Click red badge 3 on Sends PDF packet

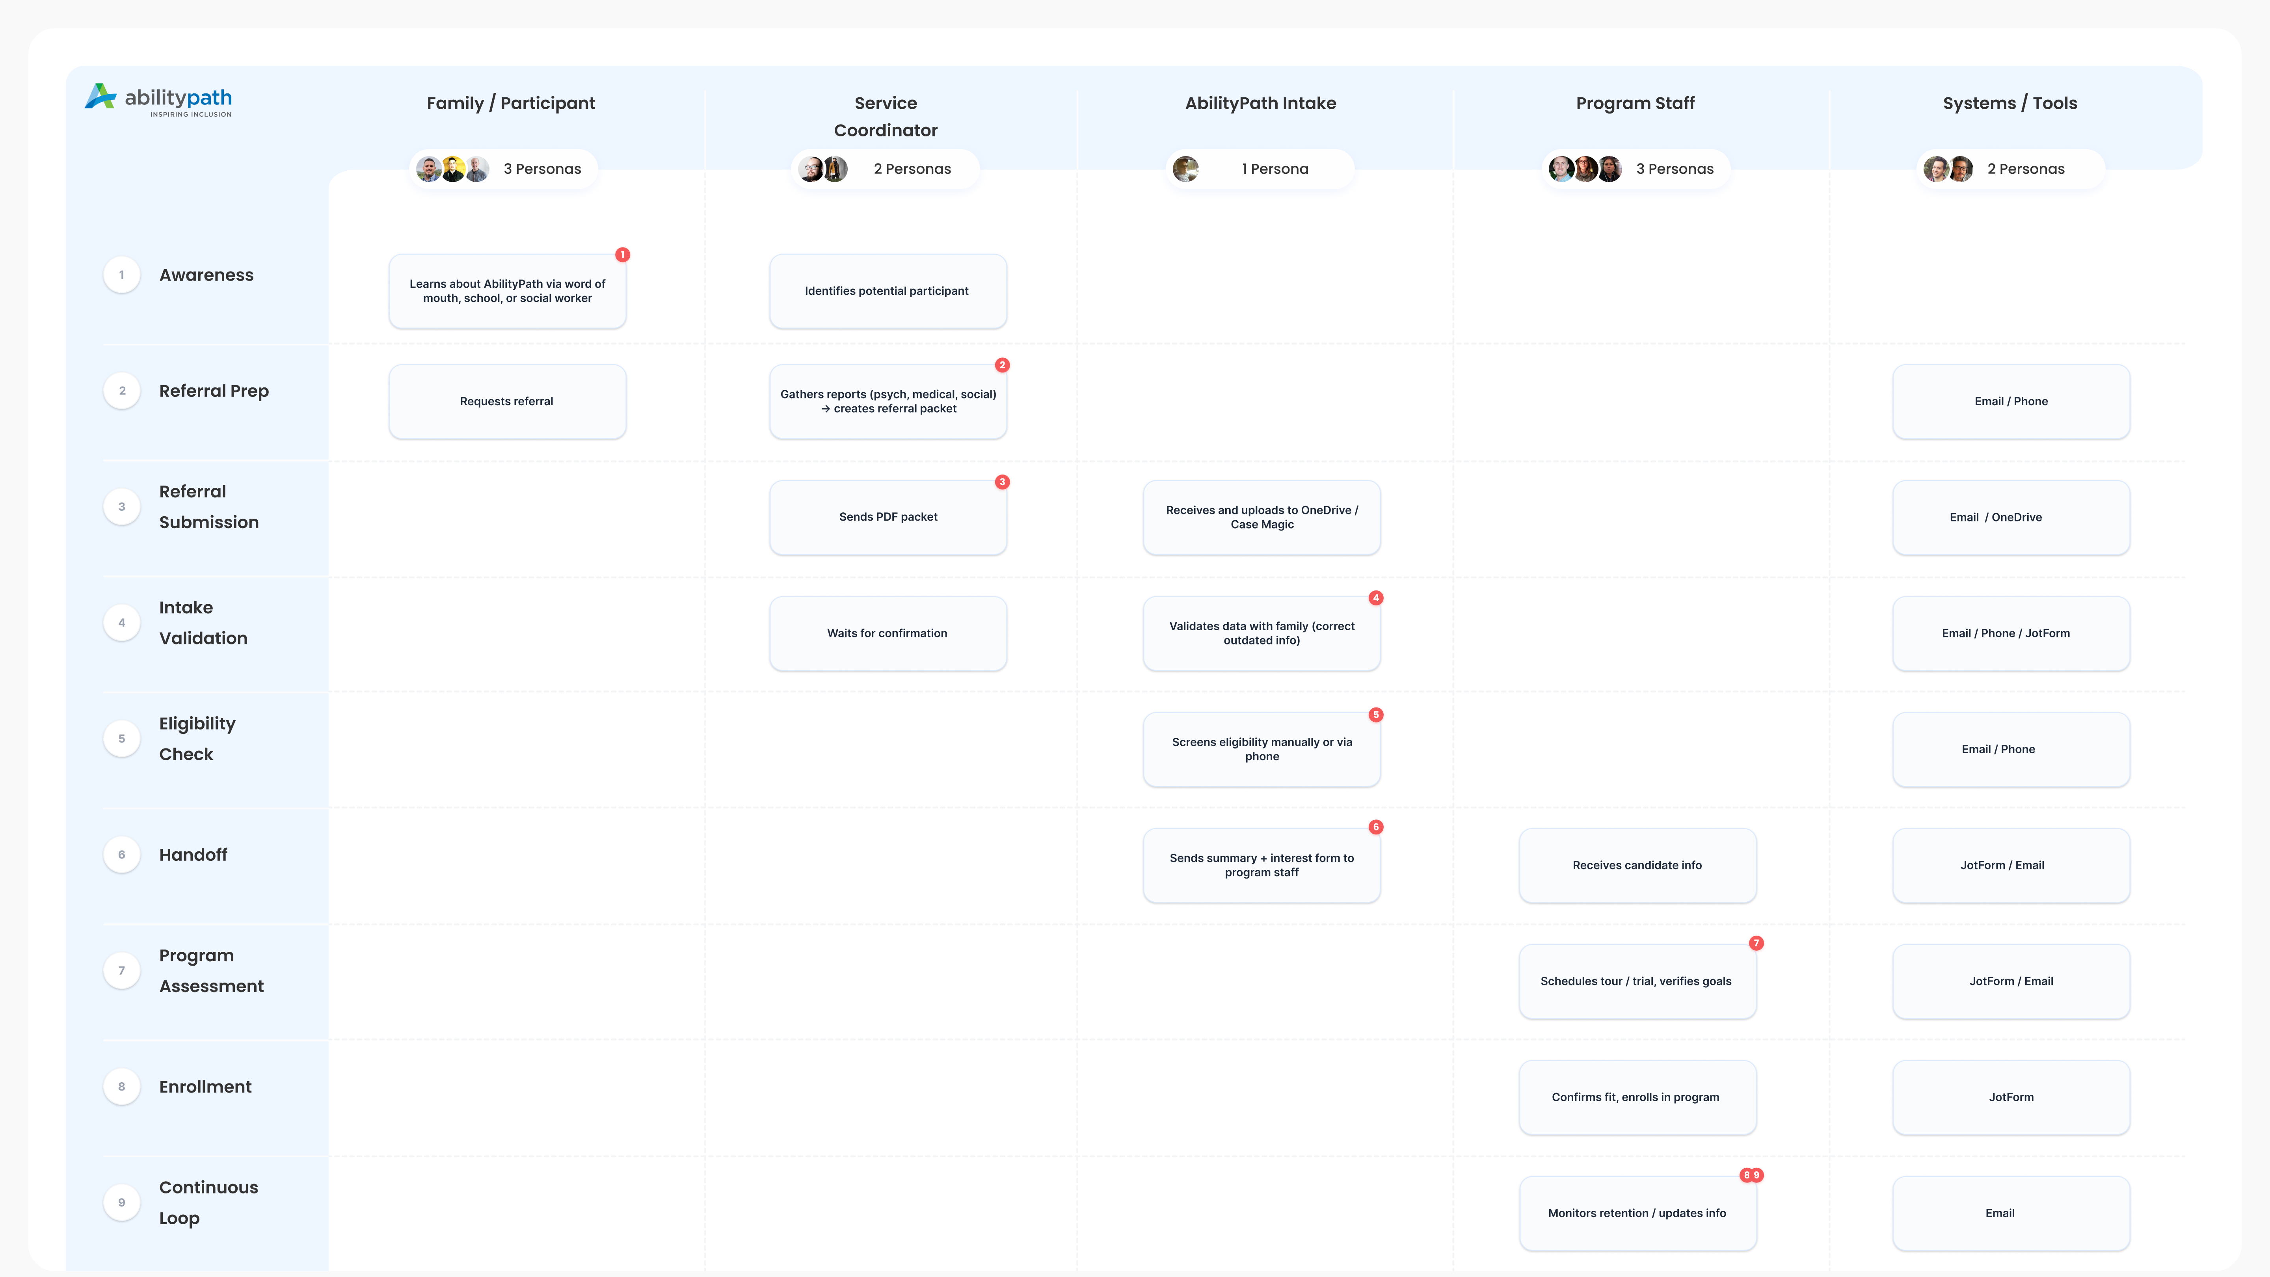pyautogui.click(x=1002, y=482)
